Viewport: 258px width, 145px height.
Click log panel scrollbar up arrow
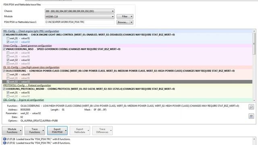pos(254,139)
